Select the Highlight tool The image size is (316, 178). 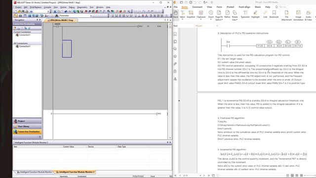point(255,14)
